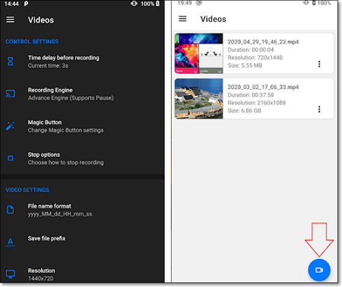Play thumbnail of 2020_04_29_19_46_22.mp4
Image resolution: width=342 pixels, height=287 pixels.
pyautogui.click(x=199, y=53)
